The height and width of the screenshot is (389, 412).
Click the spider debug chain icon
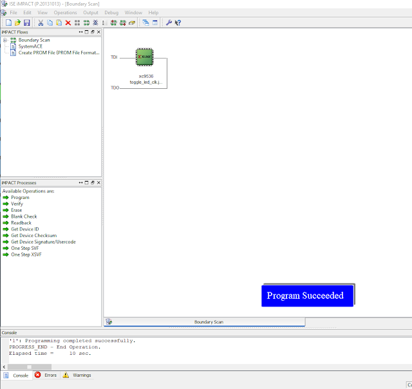(x=95, y=23)
